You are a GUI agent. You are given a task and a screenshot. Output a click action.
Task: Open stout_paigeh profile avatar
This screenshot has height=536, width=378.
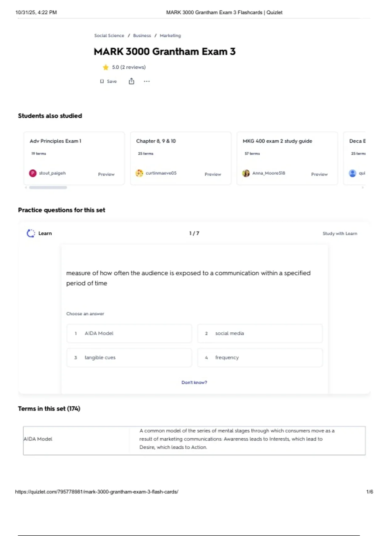tap(33, 173)
